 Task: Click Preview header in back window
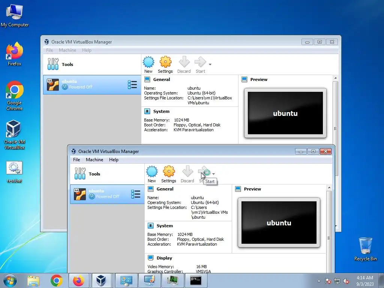click(259, 79)
